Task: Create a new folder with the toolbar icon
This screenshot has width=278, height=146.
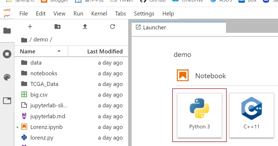Action: tap(57, 26)
